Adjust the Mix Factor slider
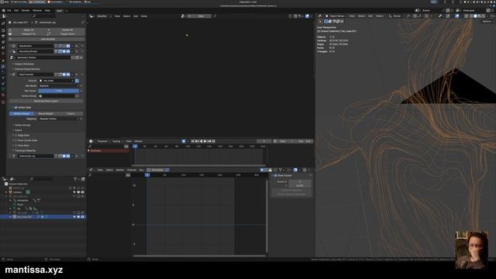This screenshot has height=279, width=496. click(59, 91)
